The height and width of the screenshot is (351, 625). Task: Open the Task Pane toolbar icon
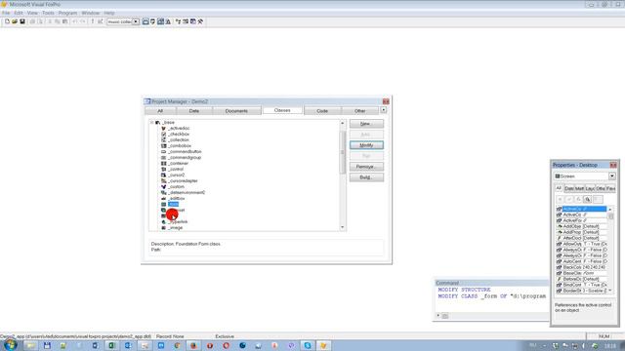(193, 21)
